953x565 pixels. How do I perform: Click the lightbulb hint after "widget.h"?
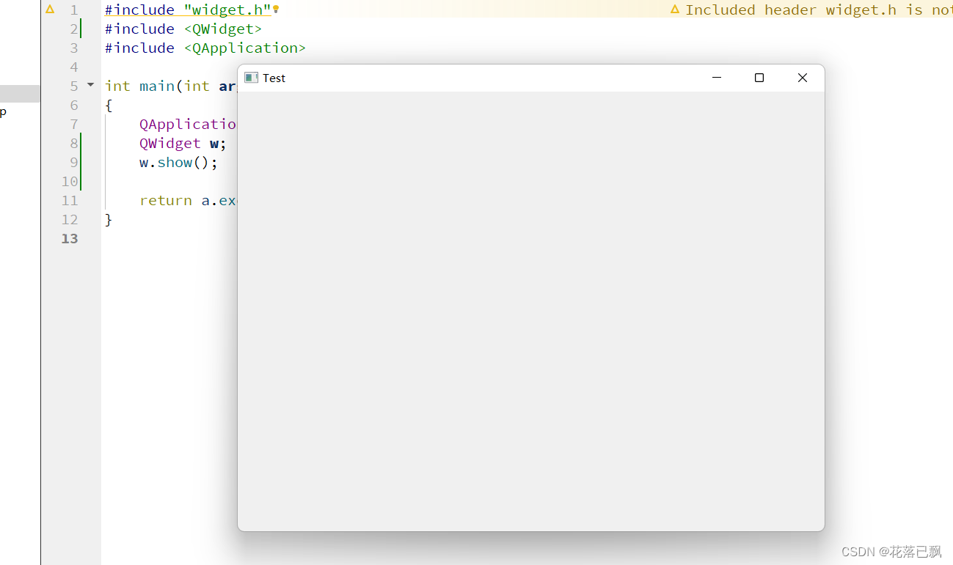click(276, 10)
